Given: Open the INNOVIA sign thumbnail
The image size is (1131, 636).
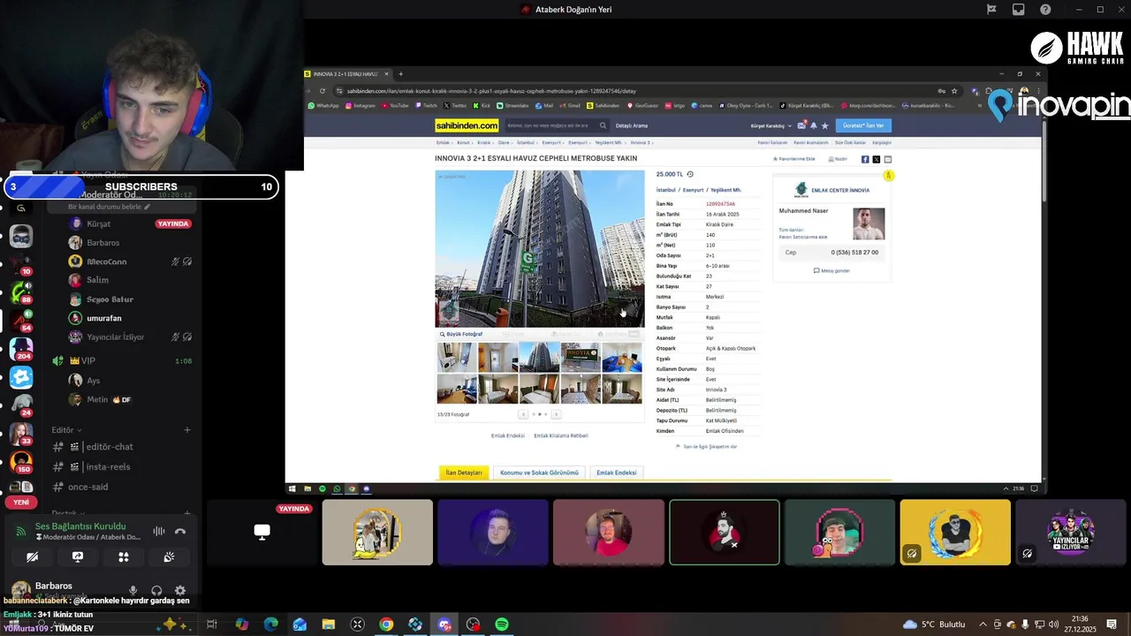Looking at the screenshot, I should [581, 358].
